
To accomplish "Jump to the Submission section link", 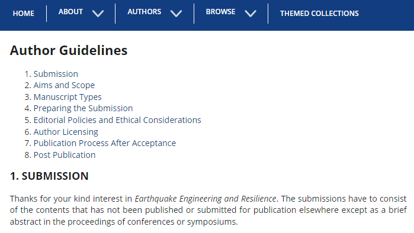I will (56, 74).
